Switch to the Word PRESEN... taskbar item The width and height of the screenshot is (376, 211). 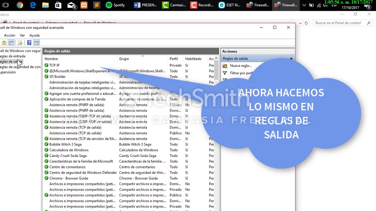tap(145, 5)
